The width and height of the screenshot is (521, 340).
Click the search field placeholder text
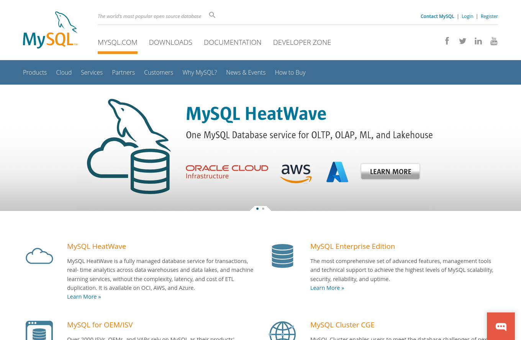[x=149, y=16]
